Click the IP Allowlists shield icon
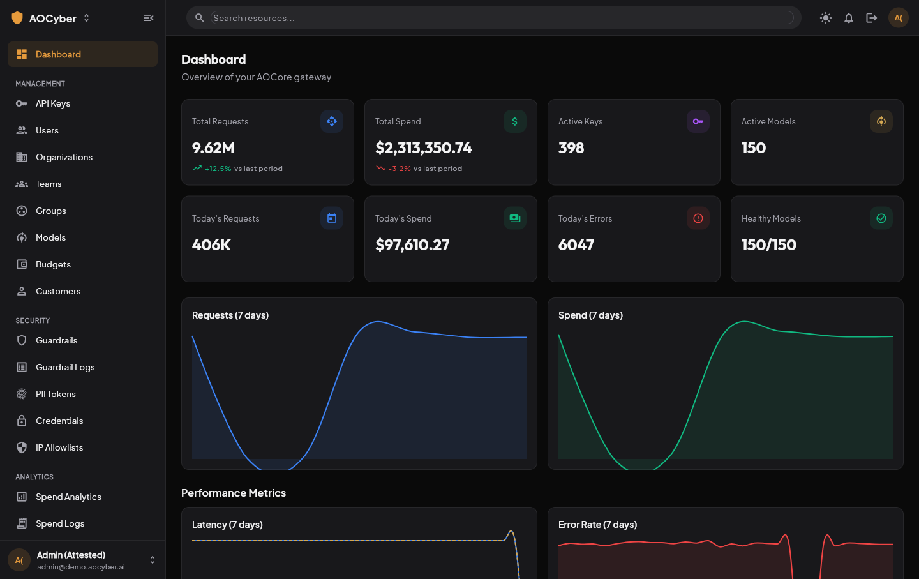 click(x=22, y=447)
